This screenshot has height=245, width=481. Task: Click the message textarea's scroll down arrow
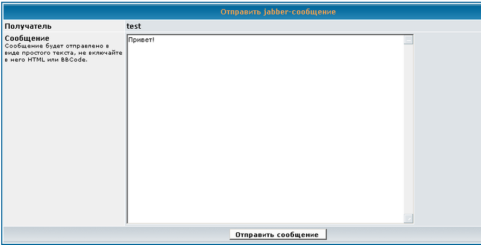click(x=409, y=219)
